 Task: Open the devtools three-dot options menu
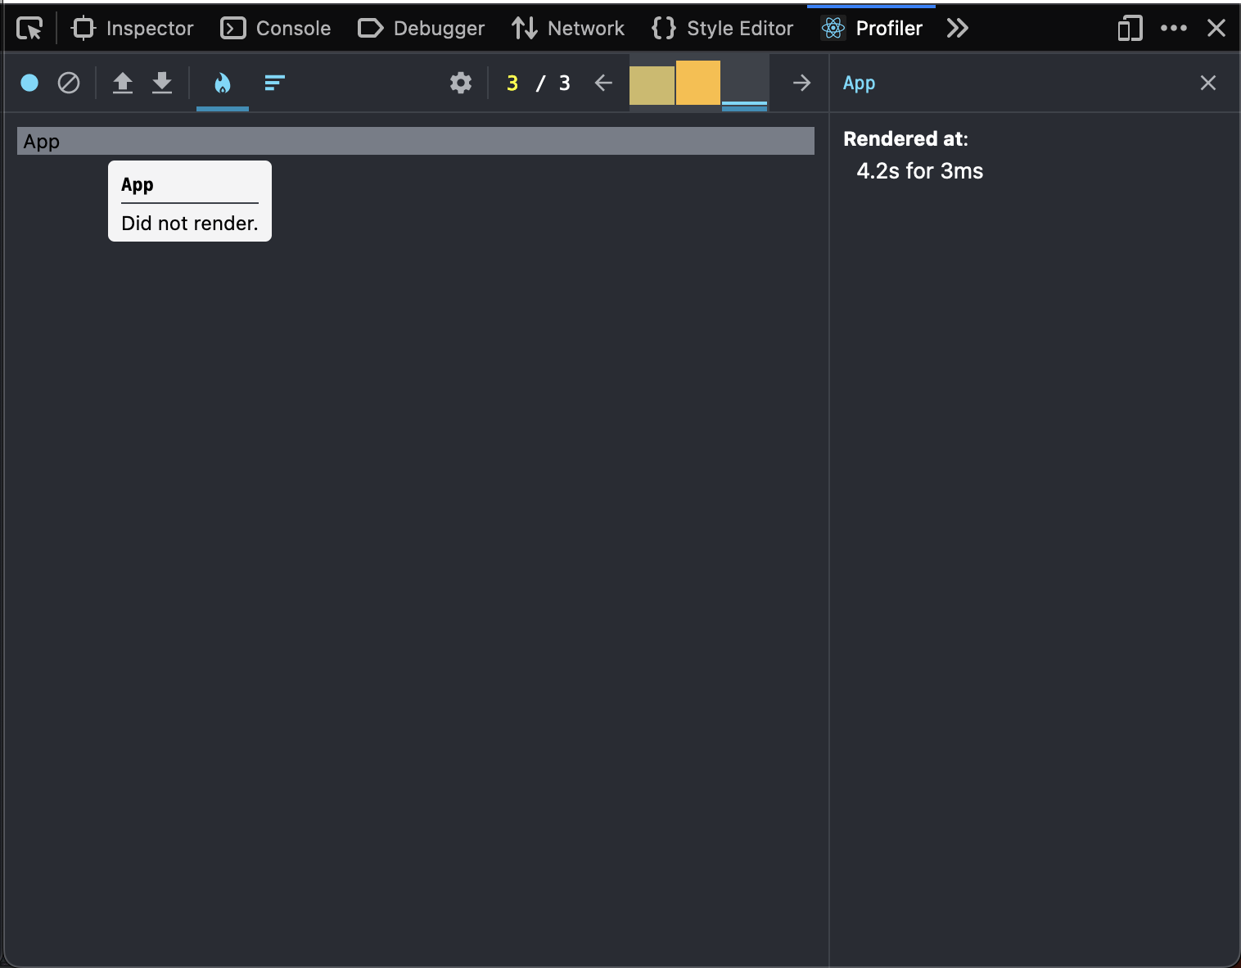[x=1174, y=29]
